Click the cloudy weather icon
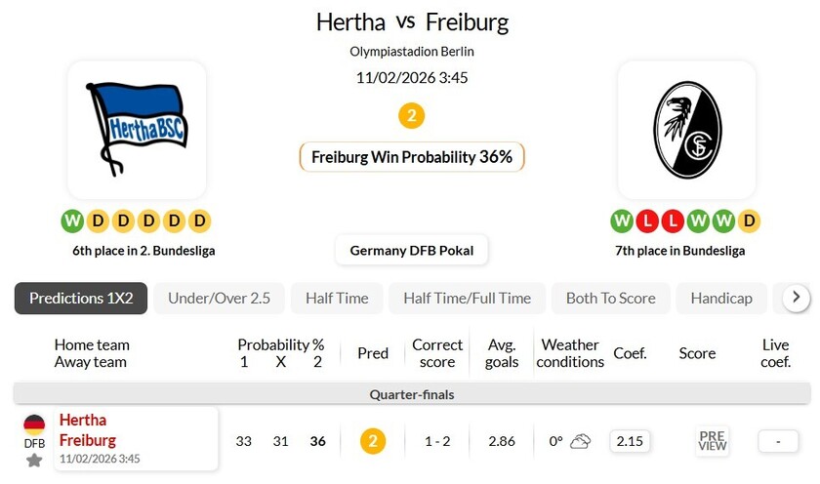The image size is (820, 484). (580, 441)
